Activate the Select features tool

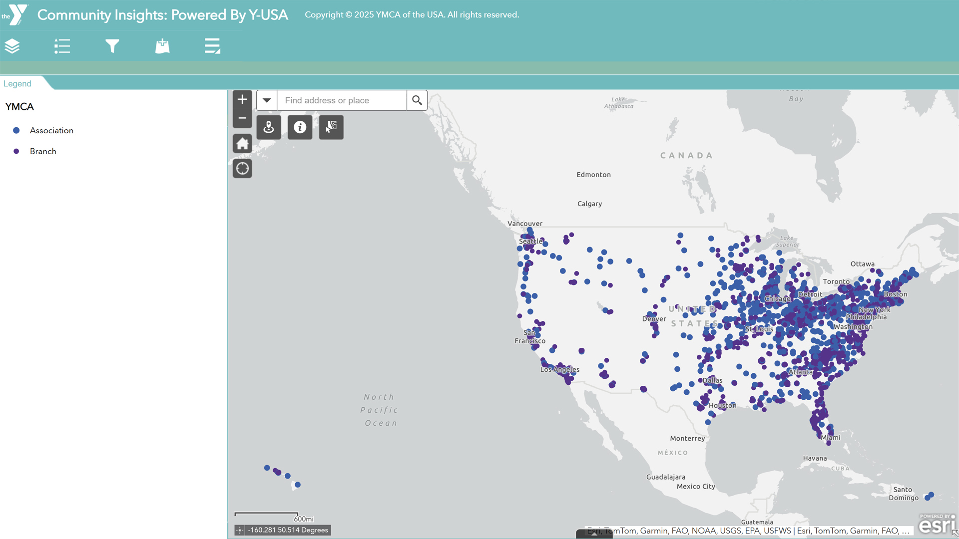(x=331, y=127)
